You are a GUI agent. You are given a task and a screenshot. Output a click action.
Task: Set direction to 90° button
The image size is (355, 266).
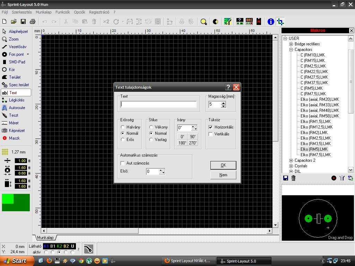[x=193, y=136]
